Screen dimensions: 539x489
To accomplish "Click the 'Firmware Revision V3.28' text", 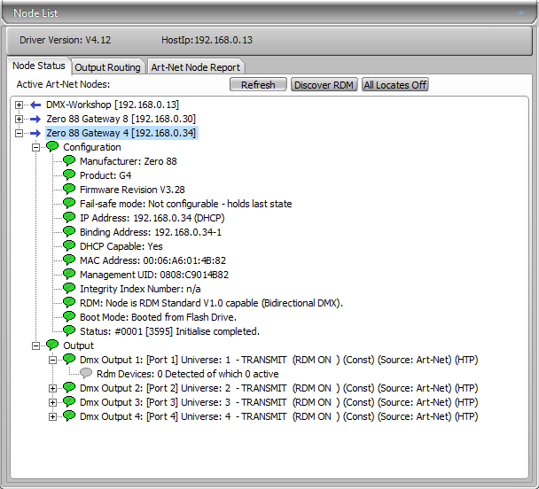I will click(x=132, y=190).
